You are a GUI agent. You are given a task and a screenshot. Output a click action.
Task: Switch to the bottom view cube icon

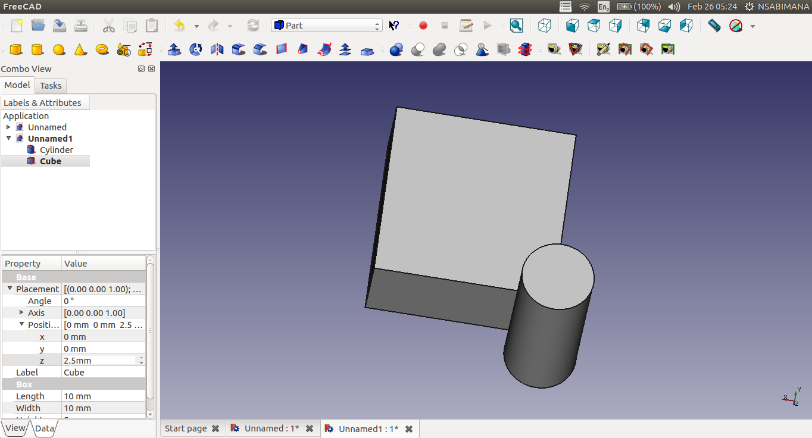pos(664,26)
